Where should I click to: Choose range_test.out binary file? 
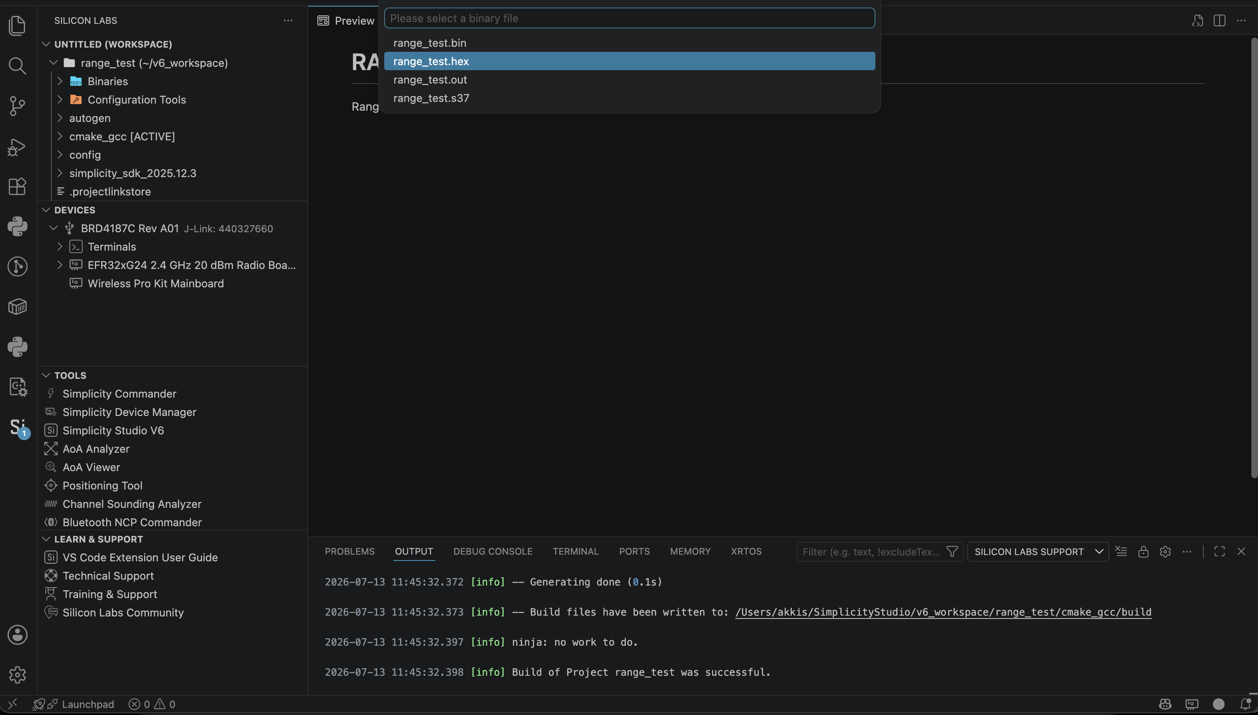point(629,79)
